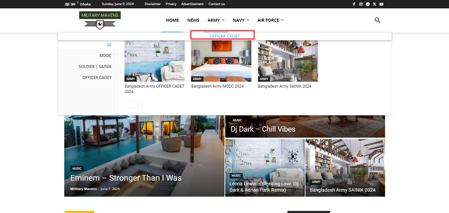Open the Telegram social icon
The width and height of the screenshot is (449, 213).
tap(368, 4)
